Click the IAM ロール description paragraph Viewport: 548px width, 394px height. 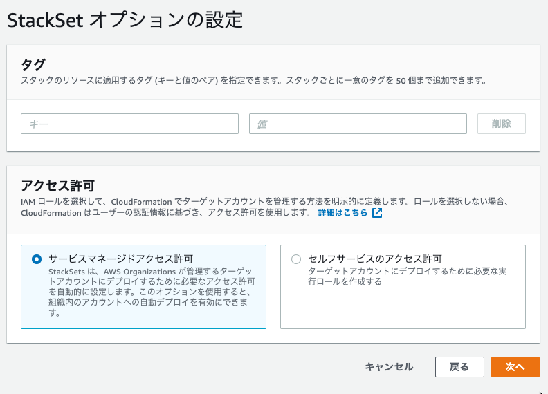point(266,207)
